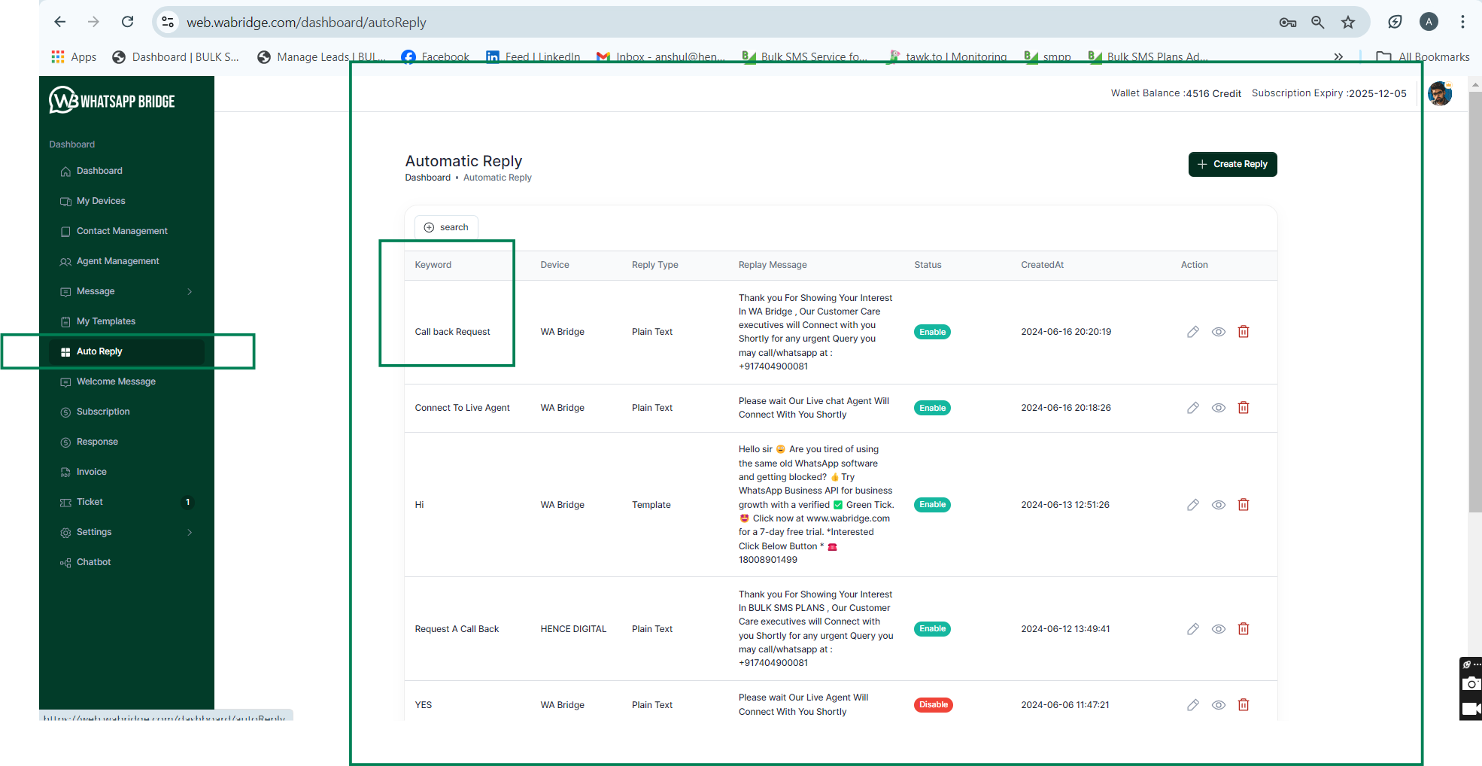Delete the Call back Request reply
This screenshot has width=1482, height=766.
1244,332
